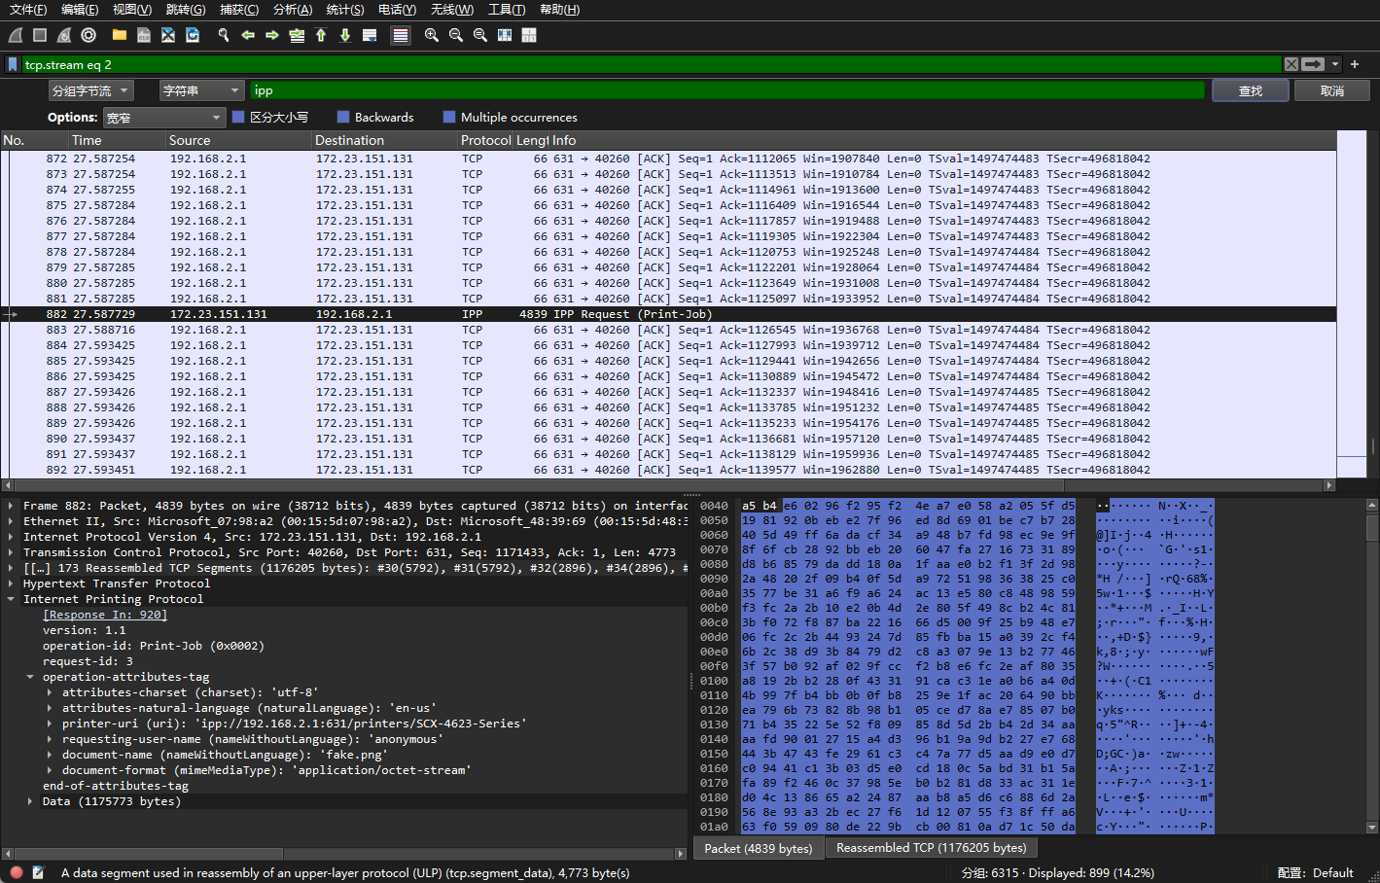Sort by the Source column header
The height and width of the screenshot is (883, 1380).
pyautogui.click(x=238, y=140)
